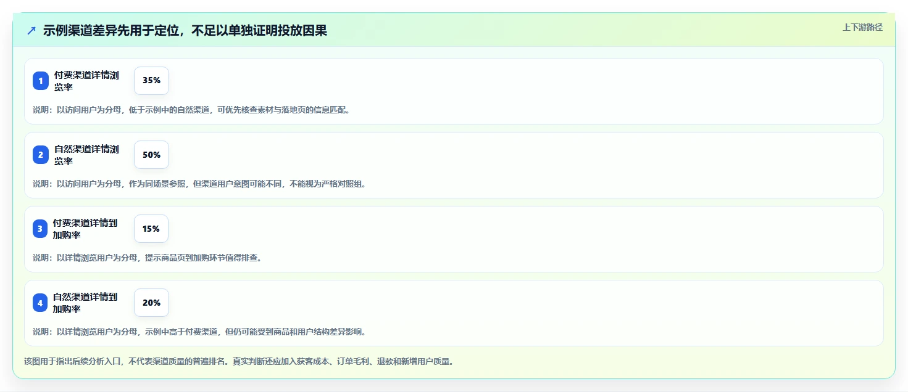908x392 pixels.
Task: Select the label 自然渠道详情到加购率
Action: pyautogui.click(x=85, y=303)
